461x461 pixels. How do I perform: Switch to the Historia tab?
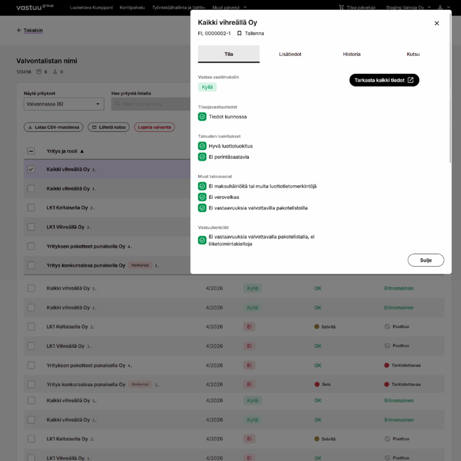[352, 54]
